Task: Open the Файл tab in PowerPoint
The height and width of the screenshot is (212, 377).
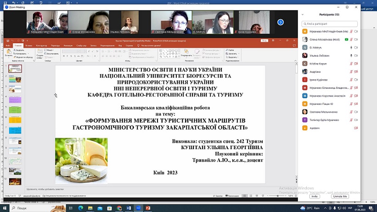Action: [x=8, y=45]
